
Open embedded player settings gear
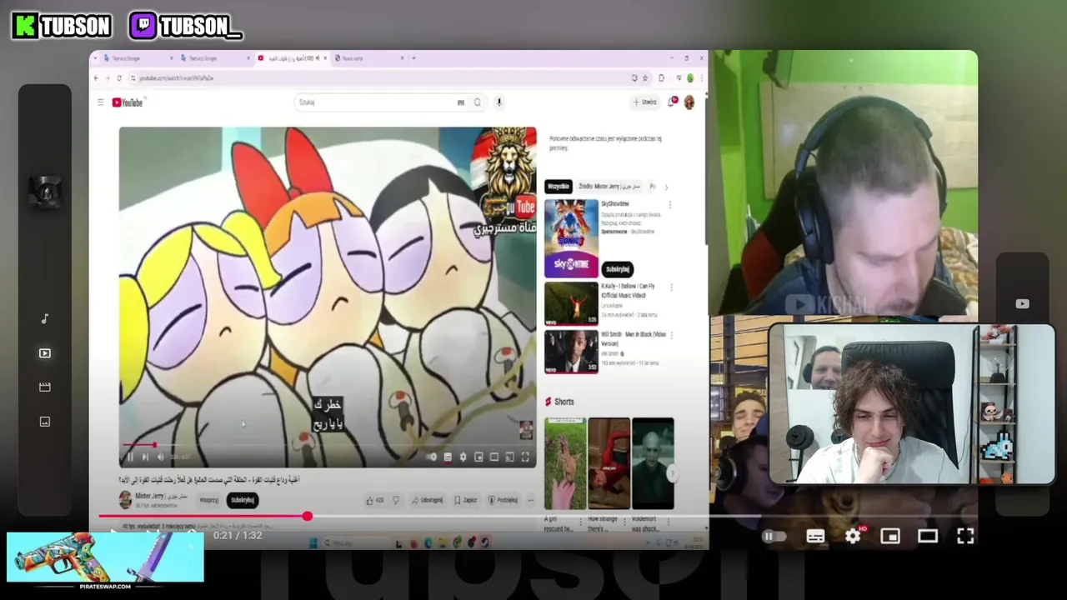click(463, 457)
